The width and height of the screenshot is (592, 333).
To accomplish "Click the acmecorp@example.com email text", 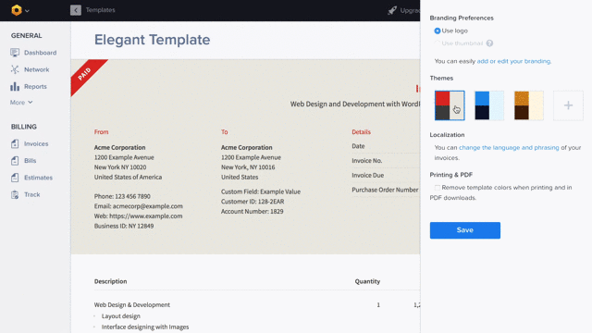I will click(x=148, y=206).
